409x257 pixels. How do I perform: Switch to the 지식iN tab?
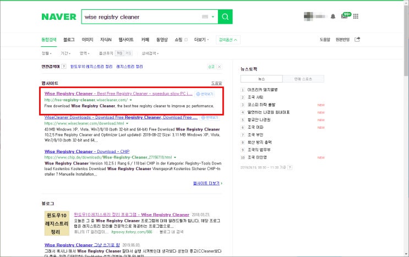point(106,40)
